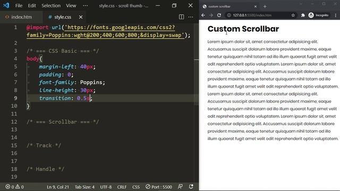Open the Selection menu

point(51,6)
